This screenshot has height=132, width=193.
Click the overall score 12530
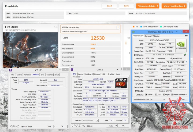pos(98,38)
